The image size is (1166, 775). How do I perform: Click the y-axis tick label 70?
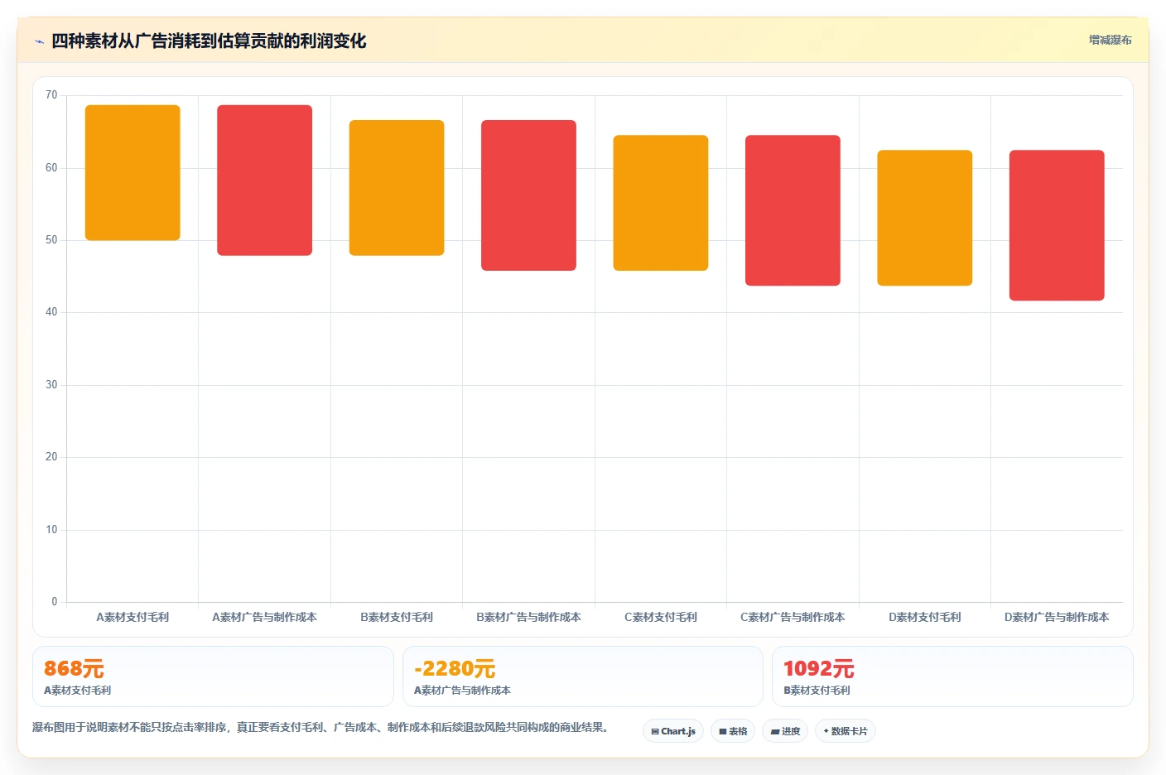pyautogui.click(x=51, y=95)
